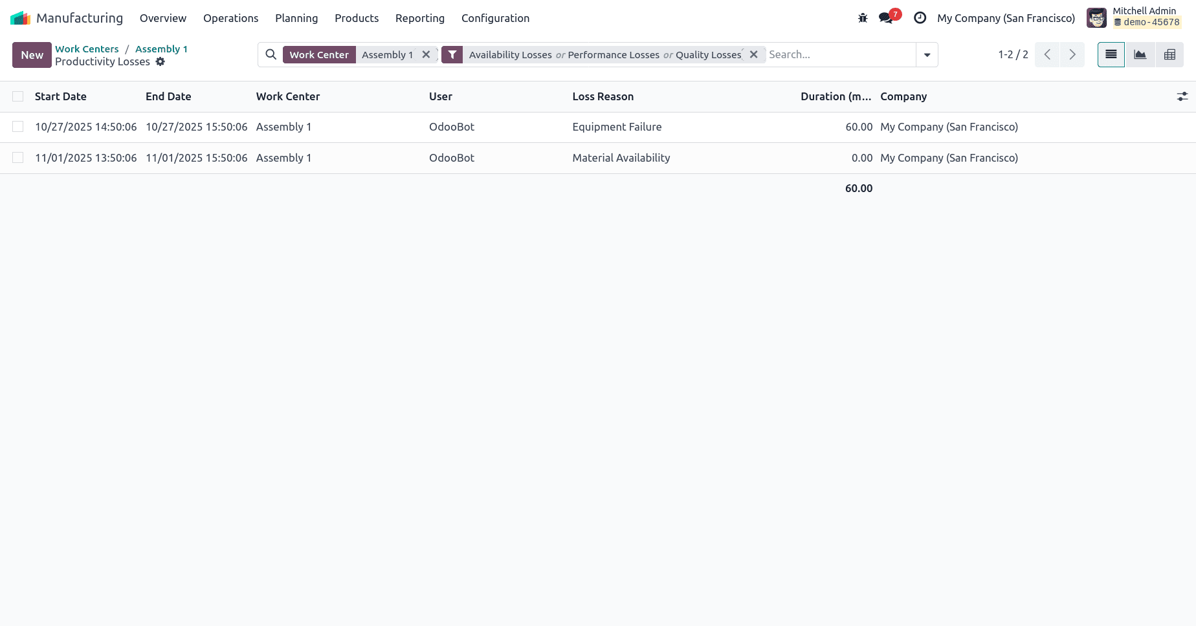1196x626 pixels.
Task: Open the activities clock icon
Action: pos(920,18)
